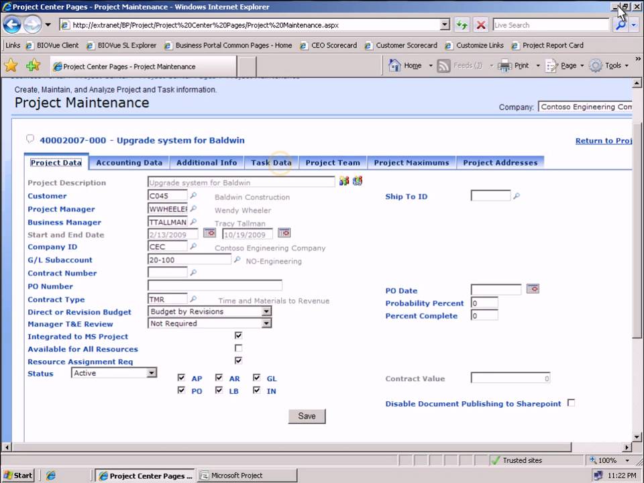This screenshot has width=644, height=483.
Task: Open the Page menu icon
Action: click(x=551, y=66)
